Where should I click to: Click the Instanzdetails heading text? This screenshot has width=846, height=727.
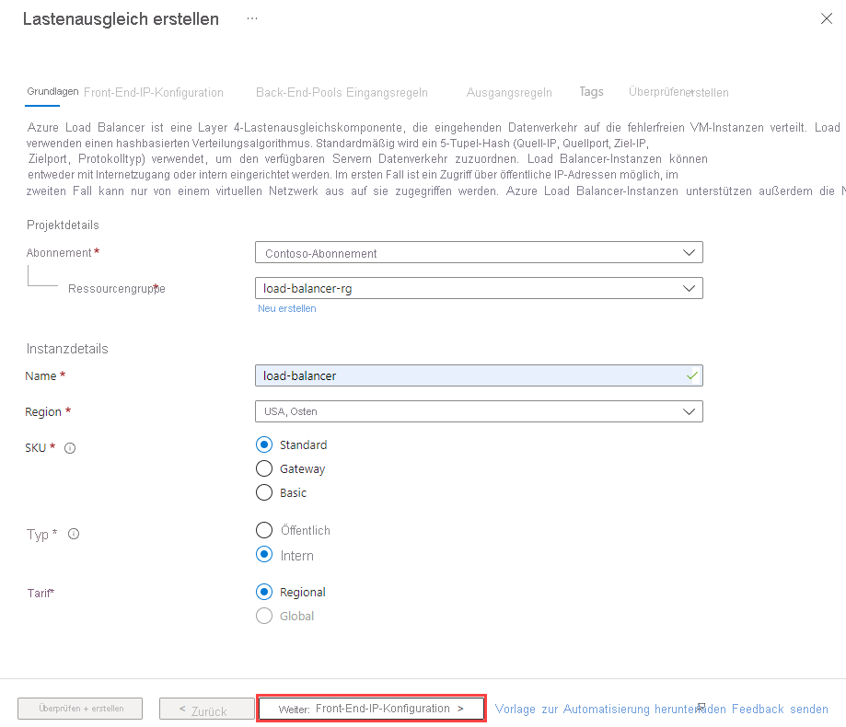click(x=67, y=349)
